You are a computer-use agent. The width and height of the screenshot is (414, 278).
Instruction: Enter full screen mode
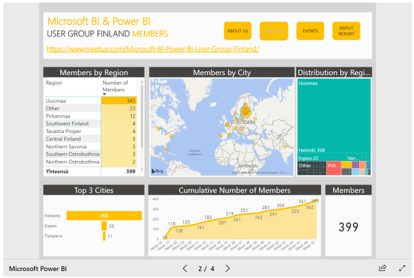click(x=402, y=268)
